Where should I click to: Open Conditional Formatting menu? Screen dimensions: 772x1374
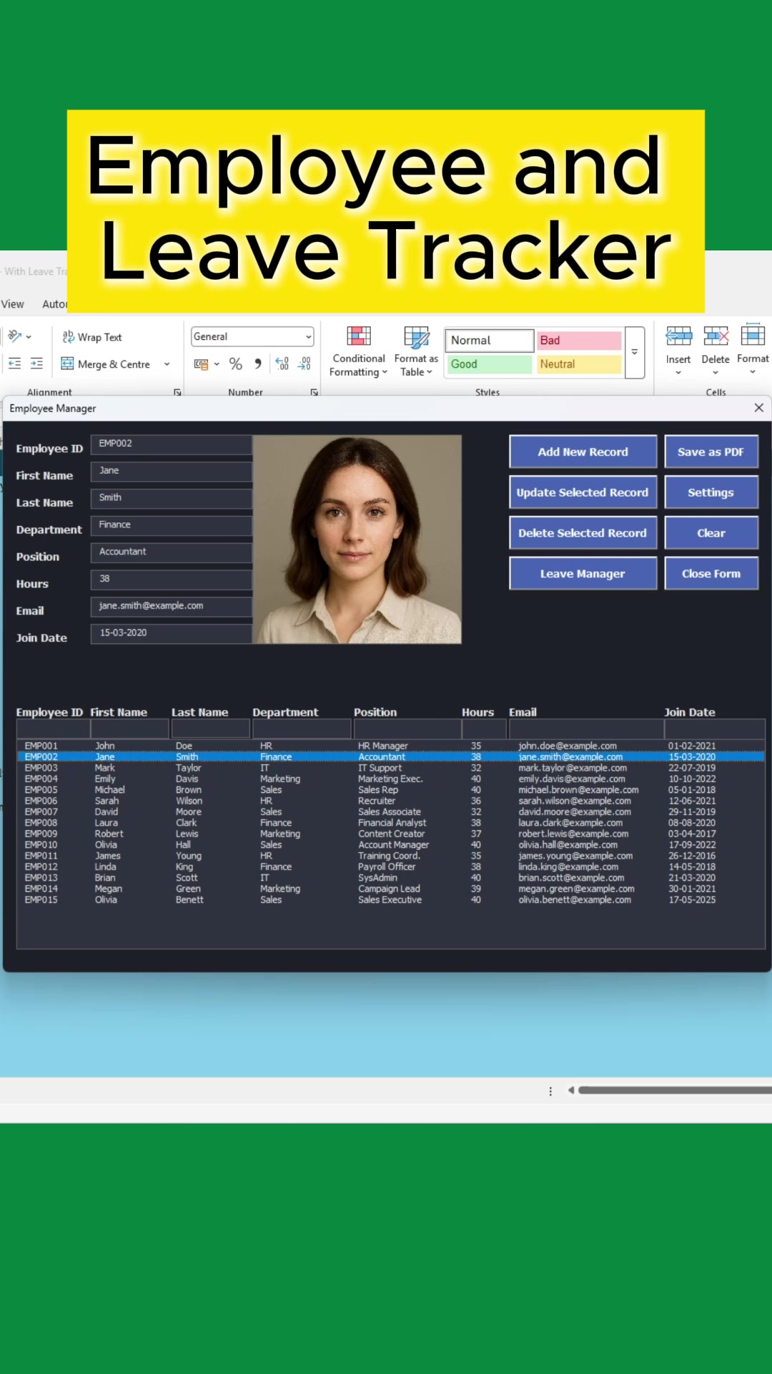[x=358, y=351]
